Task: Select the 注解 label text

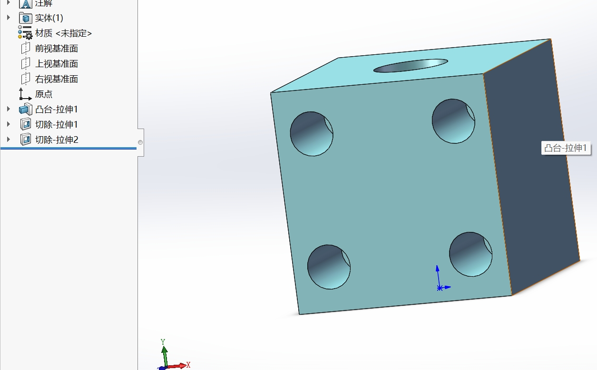Action: 44,4
